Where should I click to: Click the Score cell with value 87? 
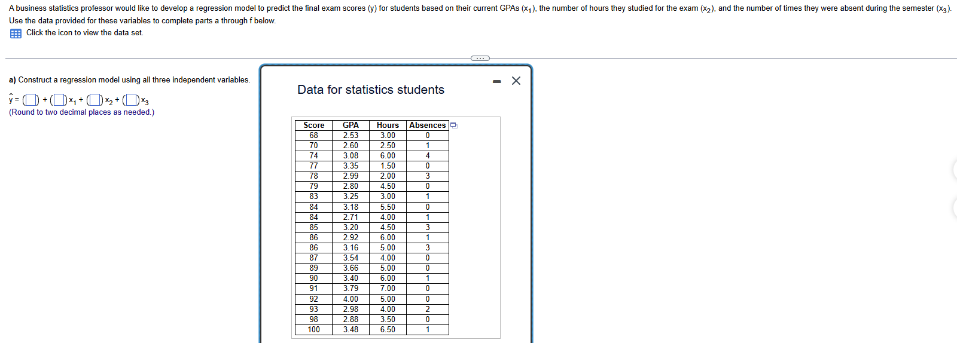point(313,258)
